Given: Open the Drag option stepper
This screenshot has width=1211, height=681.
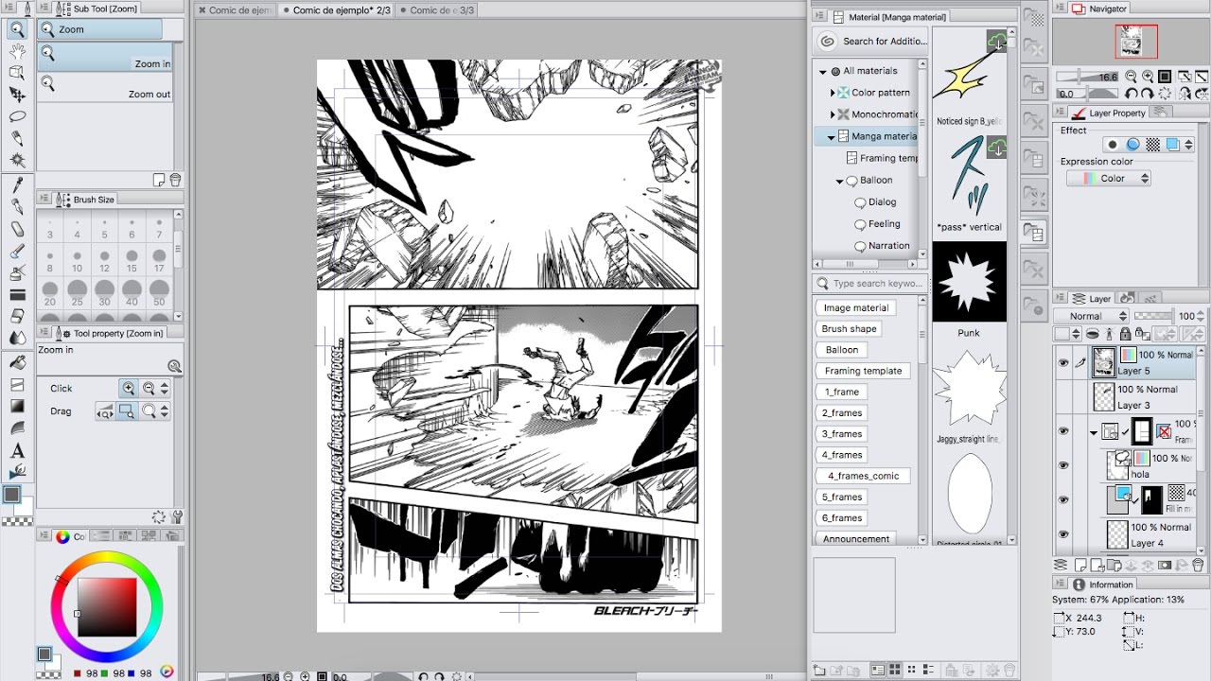Looking at the screenshot, I should coord(165,411).
